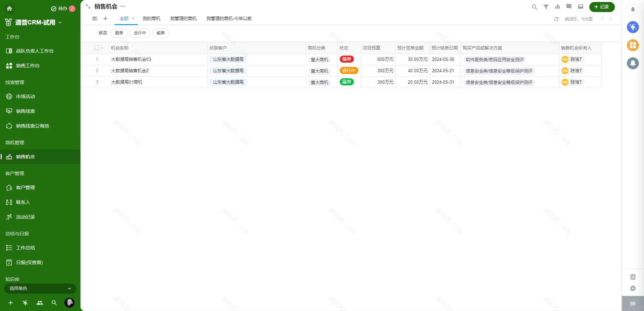The image size is (644, 311).
Task: Toggle the 赢单 status filter
Action: coord(119,33)
